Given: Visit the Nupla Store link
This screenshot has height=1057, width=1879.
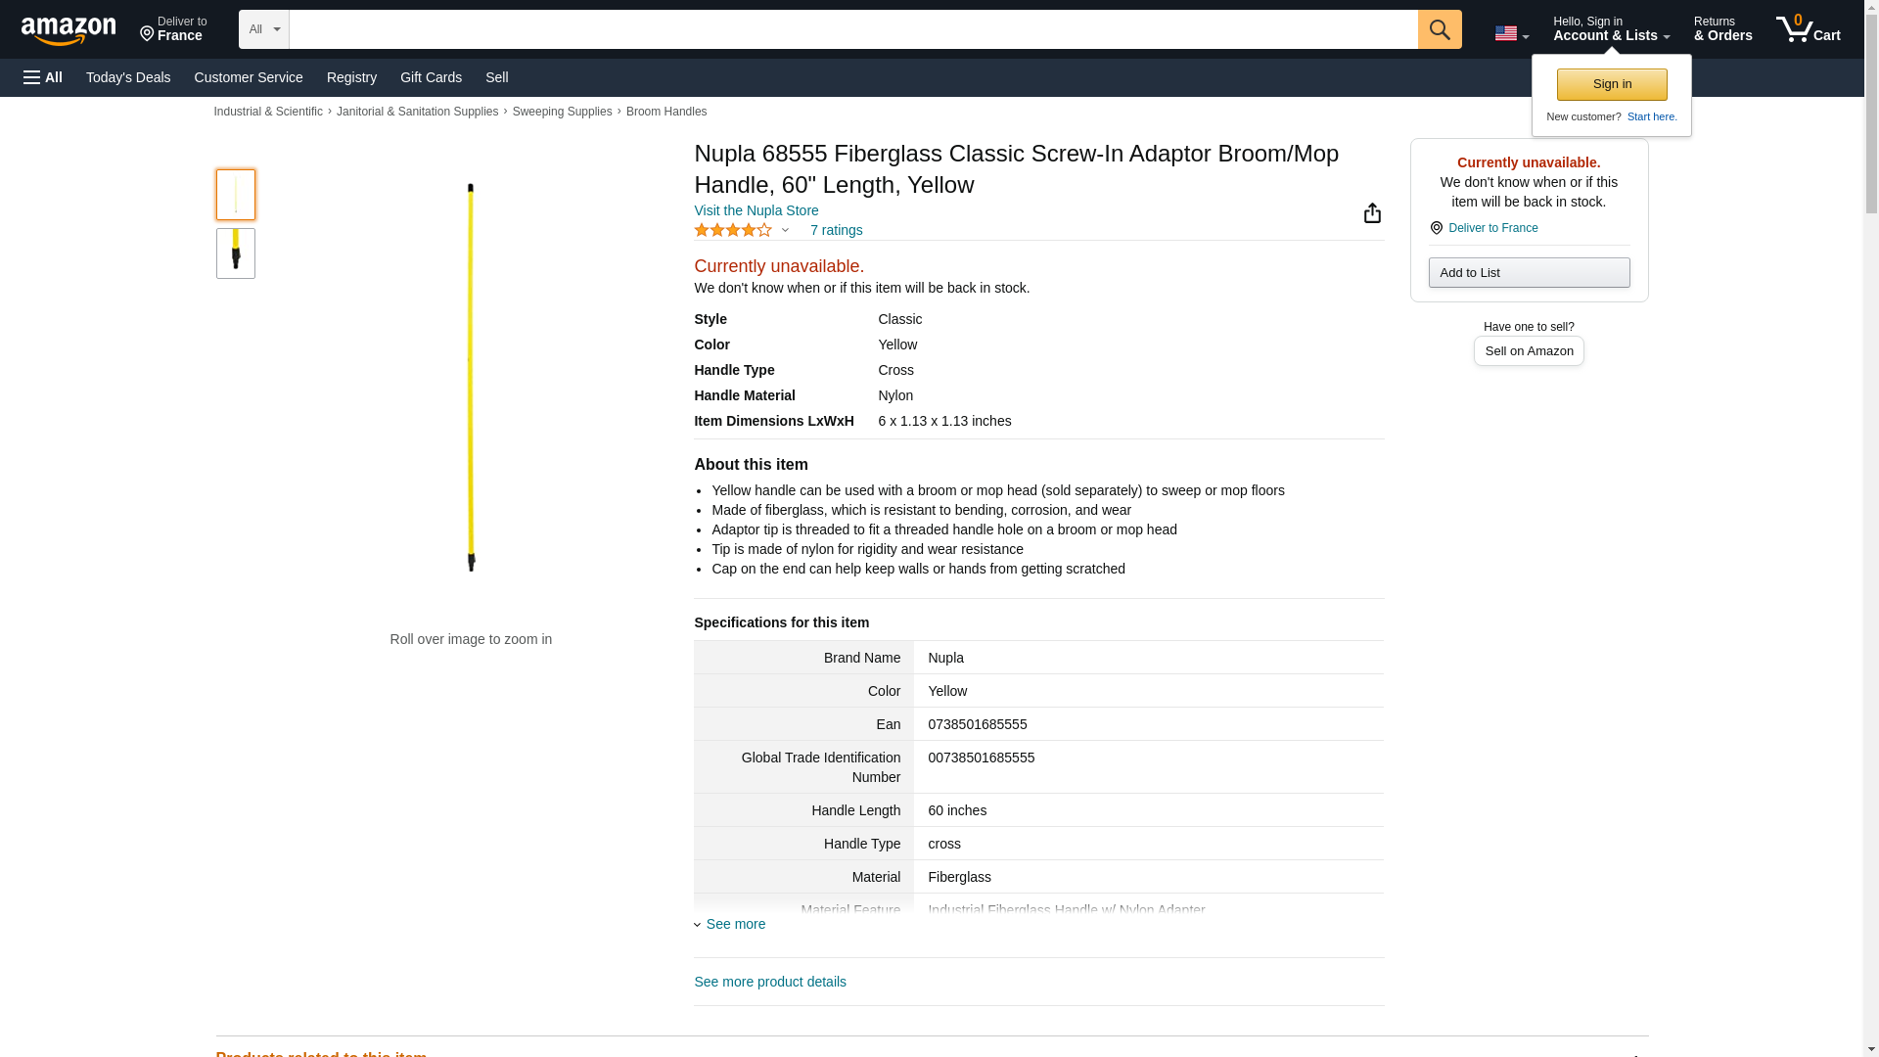Looking at the screenshot, I should coord(756,210).
